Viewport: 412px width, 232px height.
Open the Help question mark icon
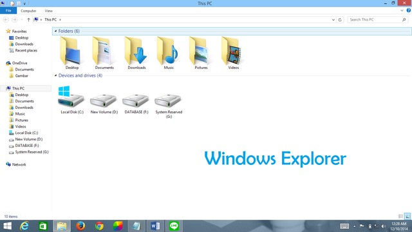click(409, 10)
